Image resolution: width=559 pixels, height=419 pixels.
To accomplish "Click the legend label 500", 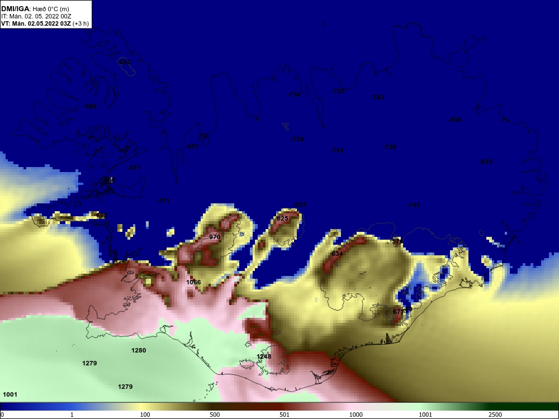I will pyautogui.click(x=215, y=415).
